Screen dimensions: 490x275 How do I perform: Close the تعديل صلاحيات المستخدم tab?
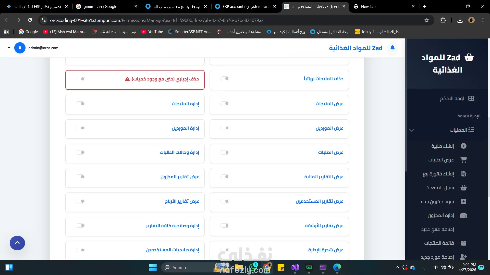[344, 6]
